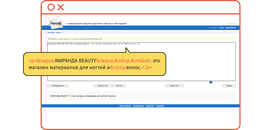The width and height of the screenshot is (264, 130).
Task: Click the "Удалить теги" button
Action: [174, 86]
